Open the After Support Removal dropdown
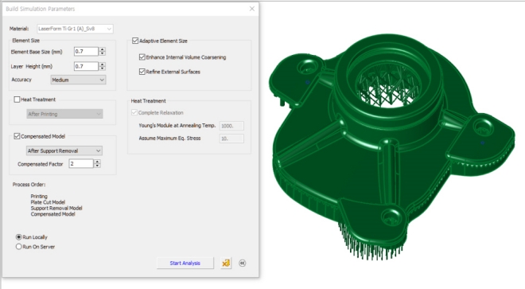525x289 pixels. (64, 151)
